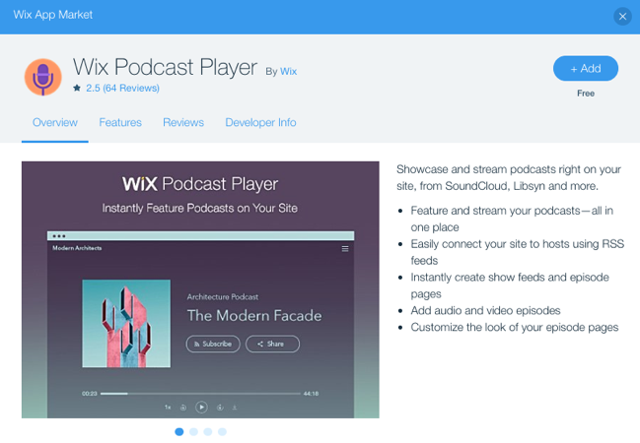640x443 pixels.
Task: Click the 1x playback speed control
Action: pos(168,408)
